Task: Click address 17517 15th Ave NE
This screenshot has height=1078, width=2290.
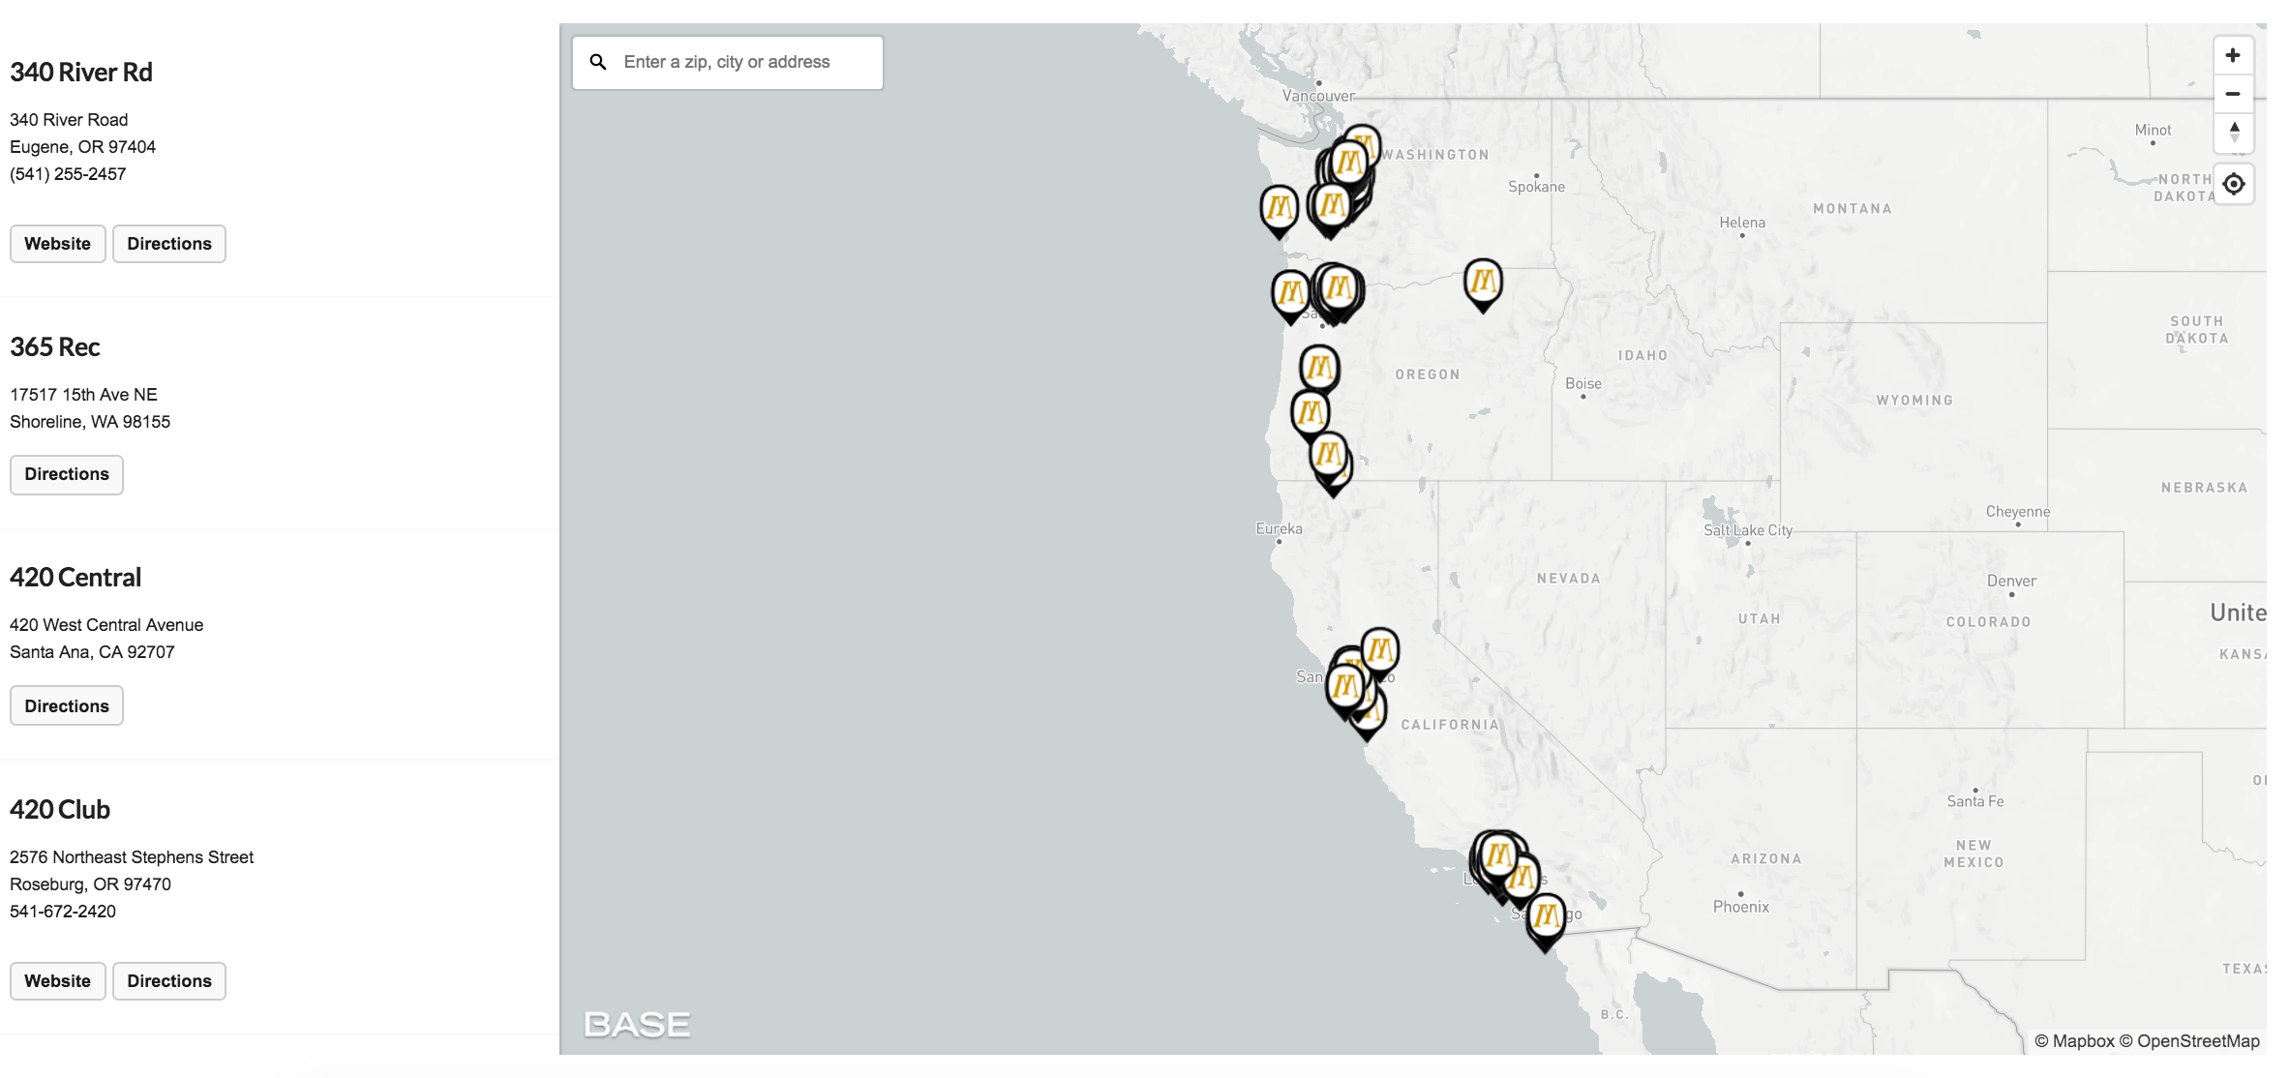Action: 83,395
